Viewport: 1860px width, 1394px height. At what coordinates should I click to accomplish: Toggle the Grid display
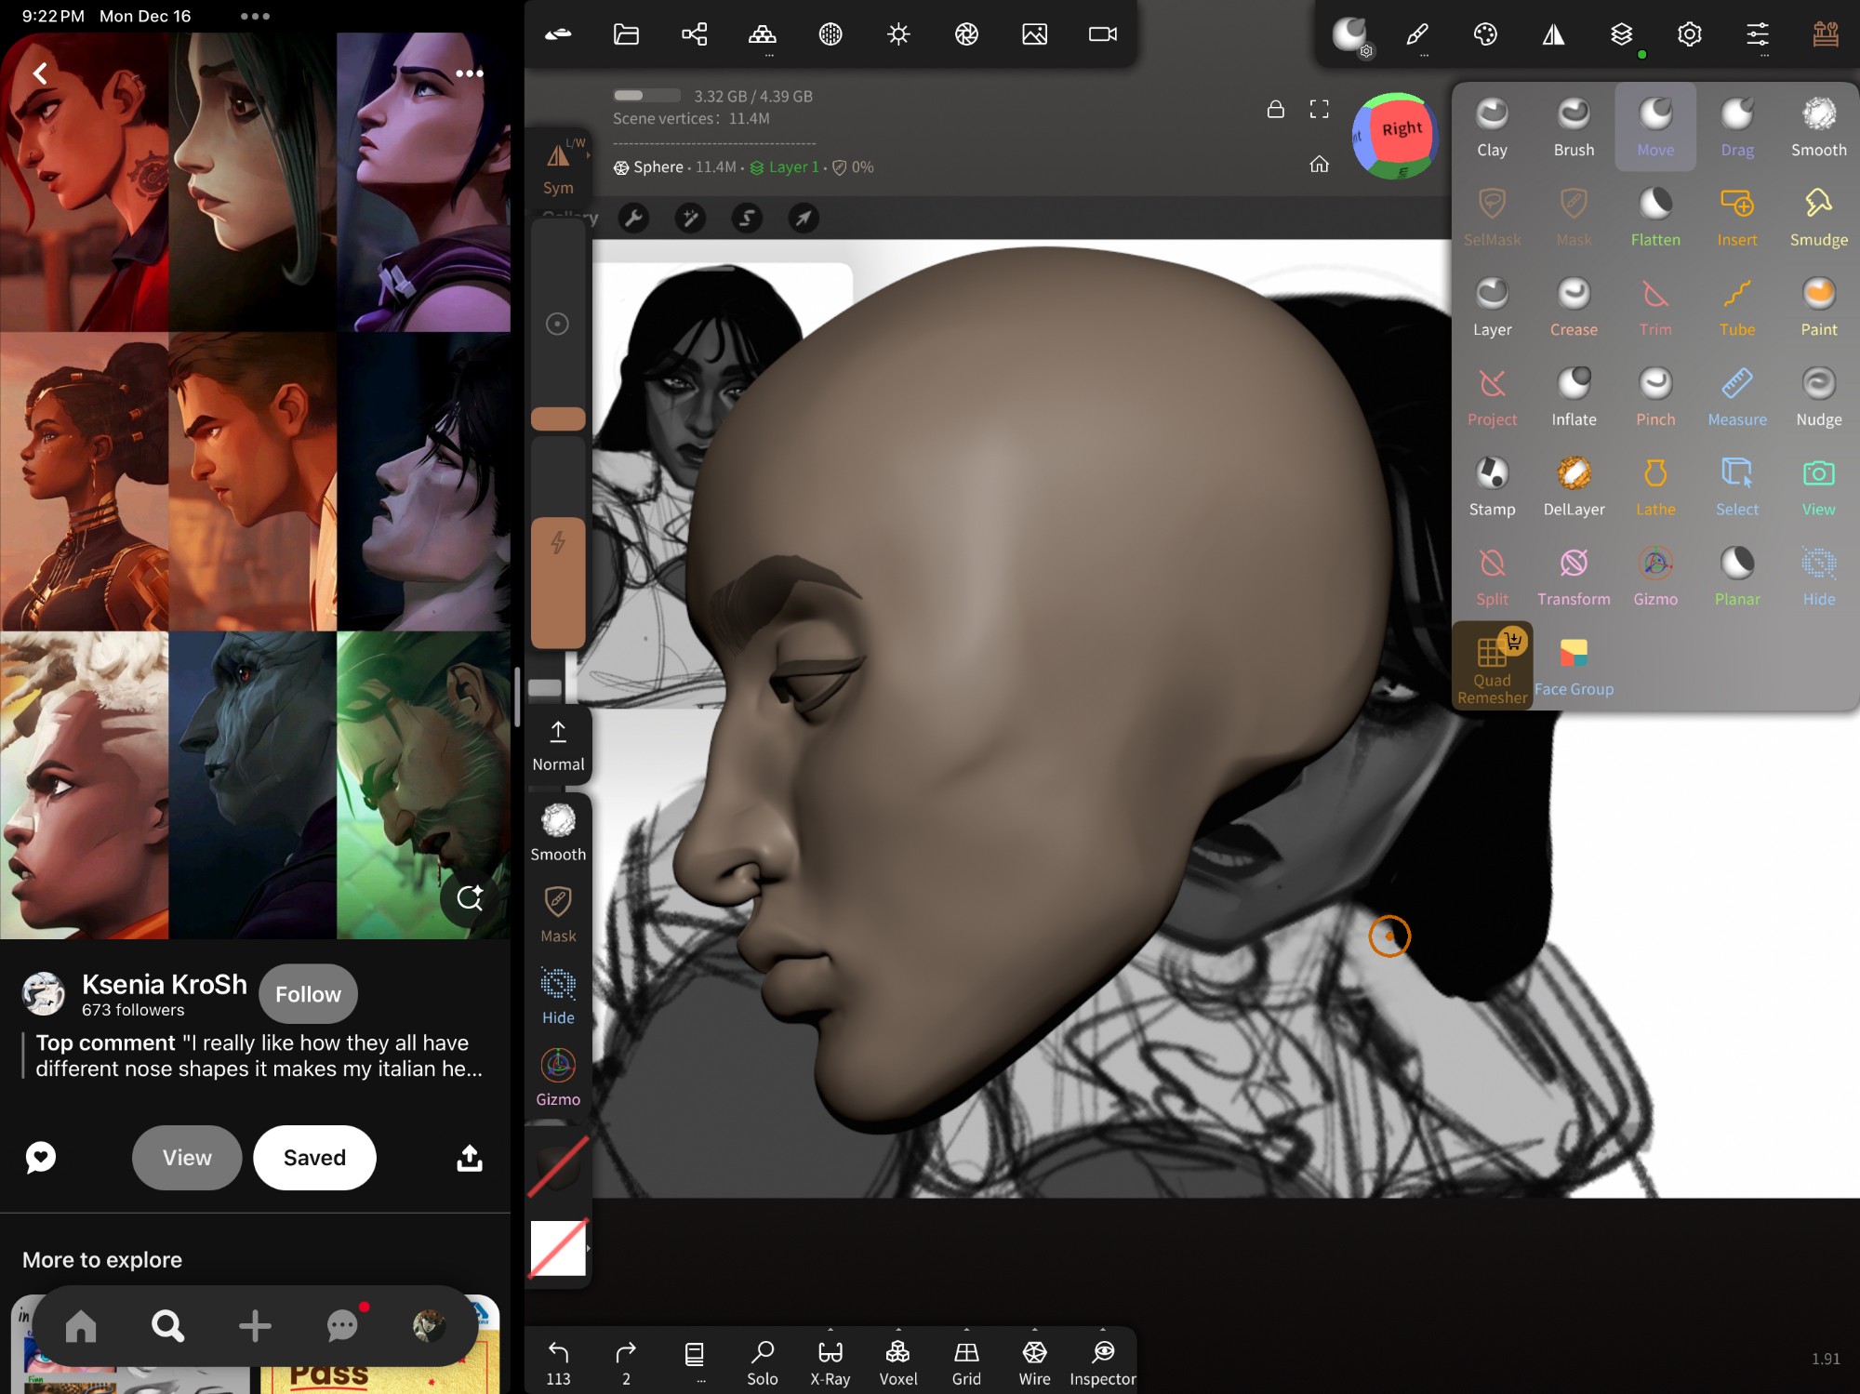point(966,1361)
